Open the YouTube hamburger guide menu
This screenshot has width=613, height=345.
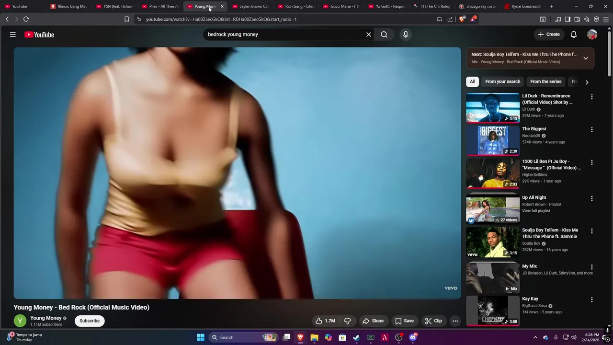pos(13,34)
